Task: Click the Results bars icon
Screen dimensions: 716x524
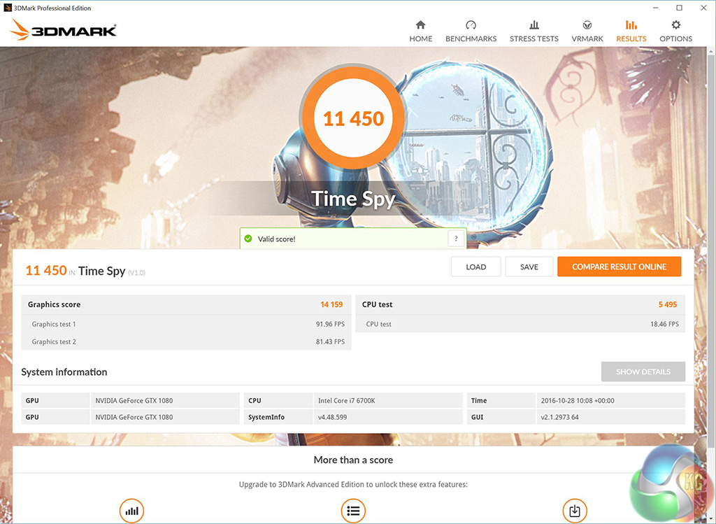Action: tap(631, 24)
